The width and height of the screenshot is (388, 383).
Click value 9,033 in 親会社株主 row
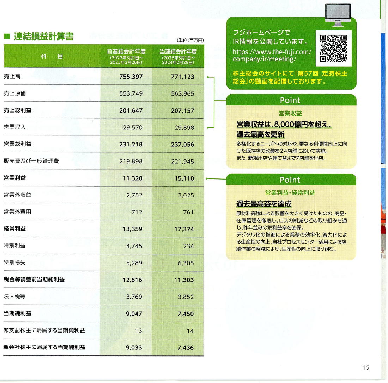(x=134, y=348)
